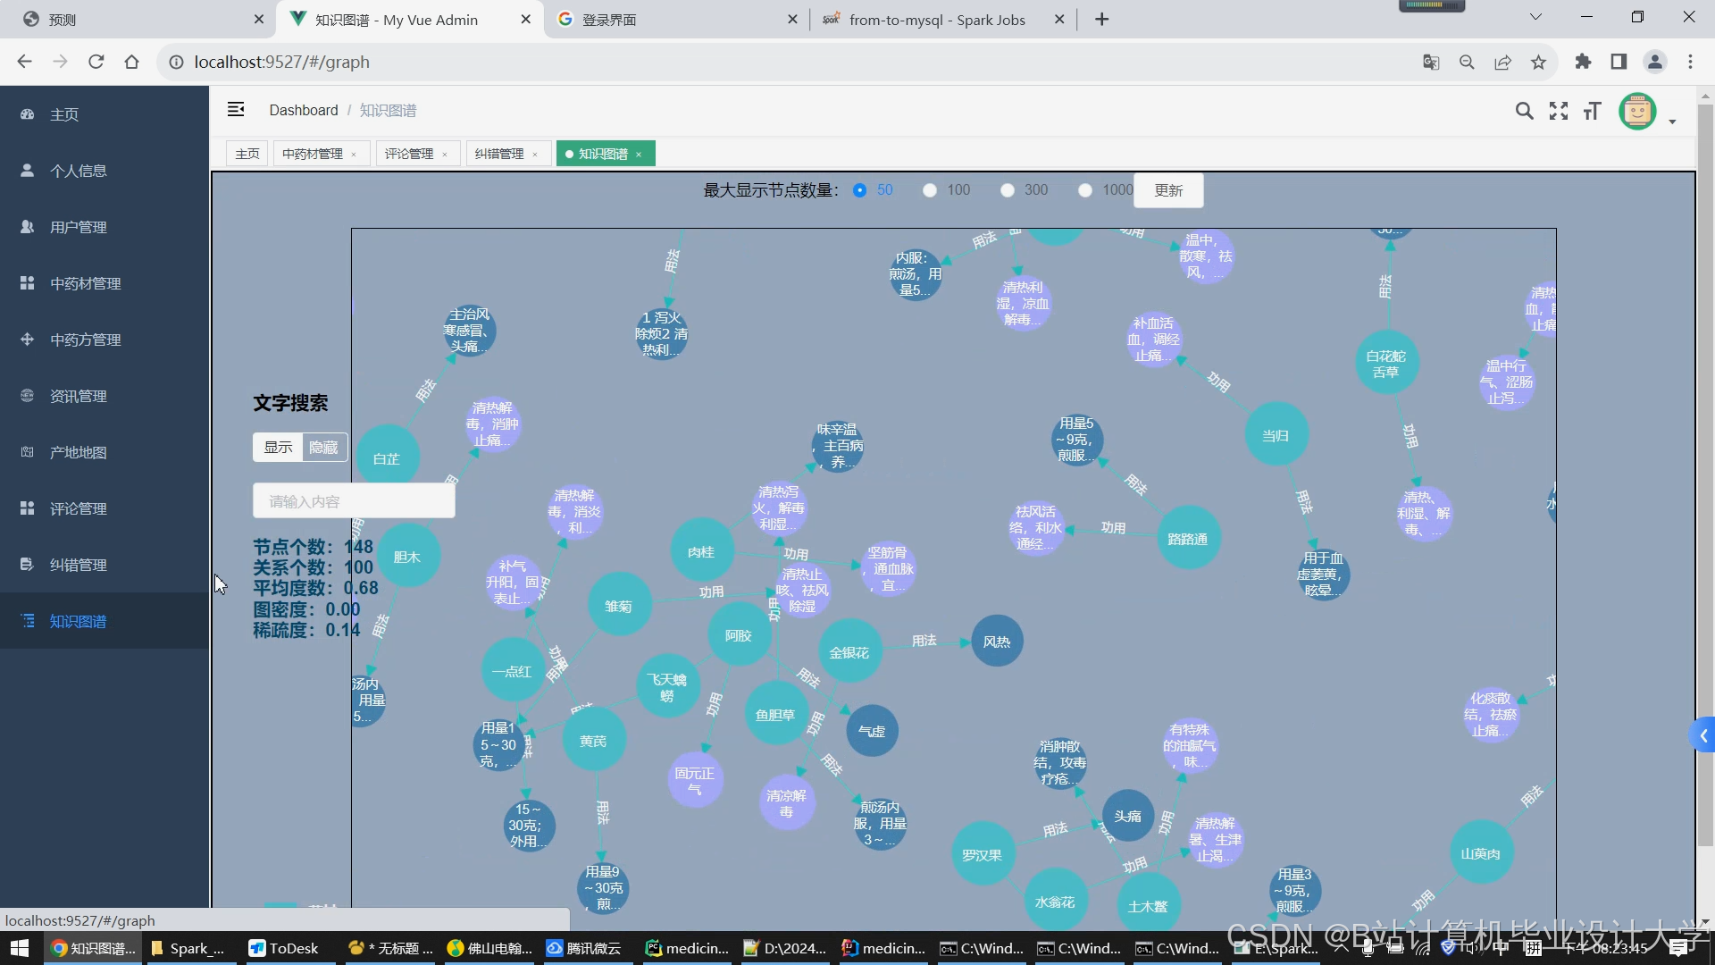1715x965 pixels.
Task: Open from-to-mysql Spark Jobs browser tab
Action: (936, 20)
